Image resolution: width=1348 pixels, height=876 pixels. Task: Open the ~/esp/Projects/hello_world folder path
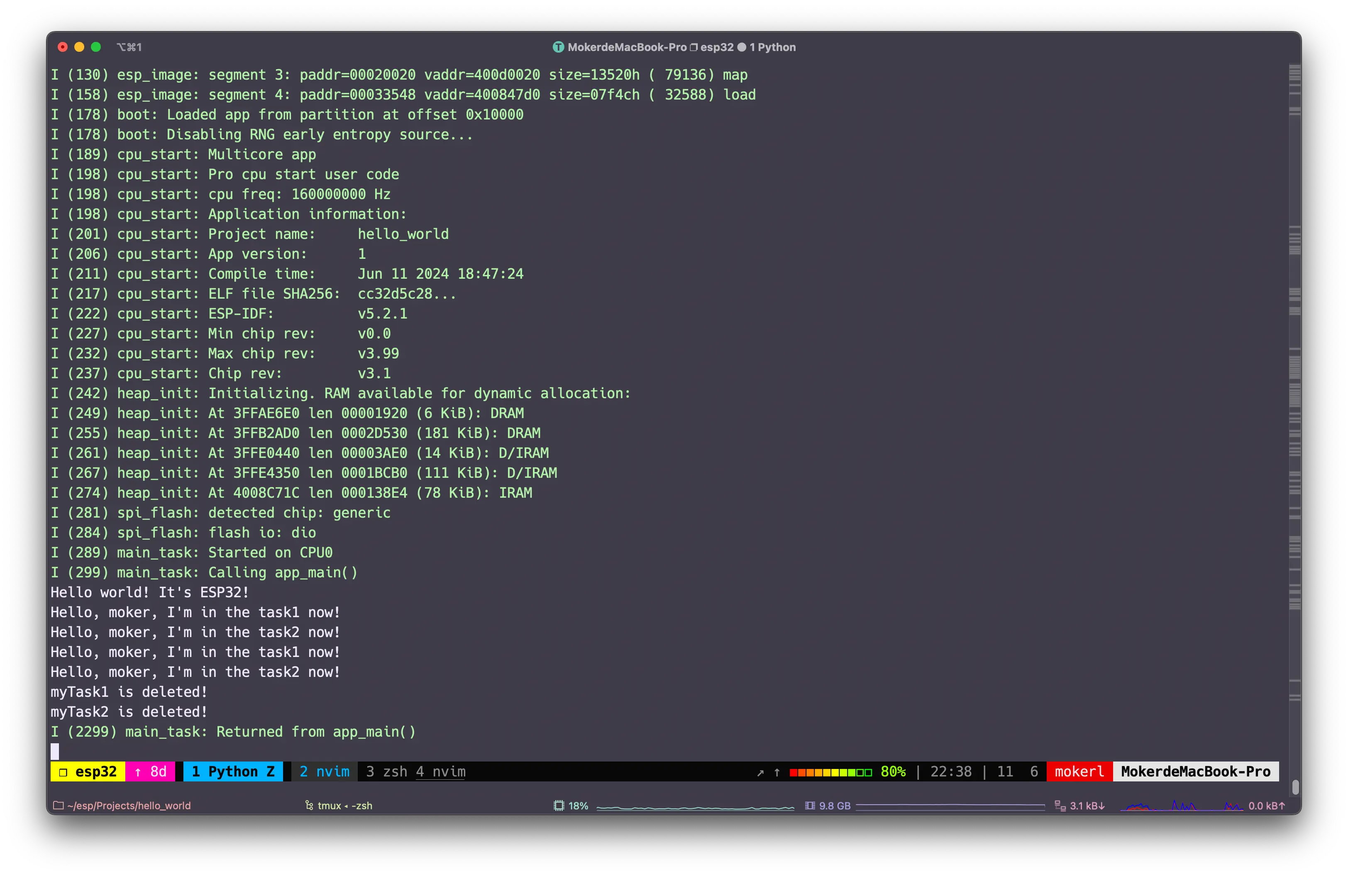click(129, 806)
